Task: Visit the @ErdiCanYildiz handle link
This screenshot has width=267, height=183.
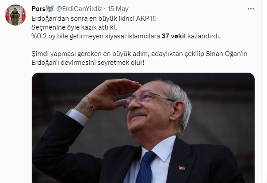Action: click(79, 9)
